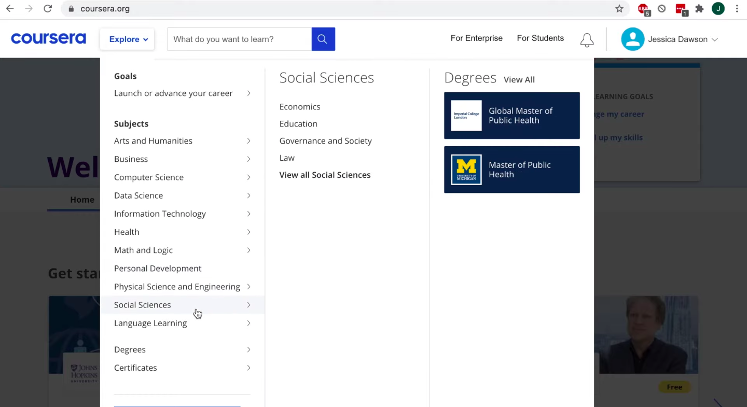Click the Coursera logo
Viewport: 747px width, 407px height.
click(x=48, y=38)
